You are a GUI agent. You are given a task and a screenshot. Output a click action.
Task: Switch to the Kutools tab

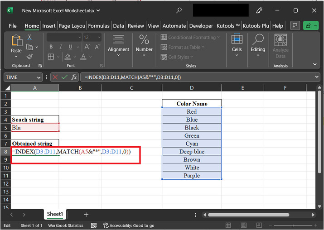pyautogui.click(x=228, y=26)
